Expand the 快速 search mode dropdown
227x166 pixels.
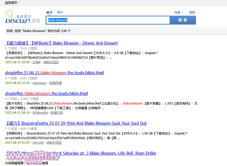point(179,13)
